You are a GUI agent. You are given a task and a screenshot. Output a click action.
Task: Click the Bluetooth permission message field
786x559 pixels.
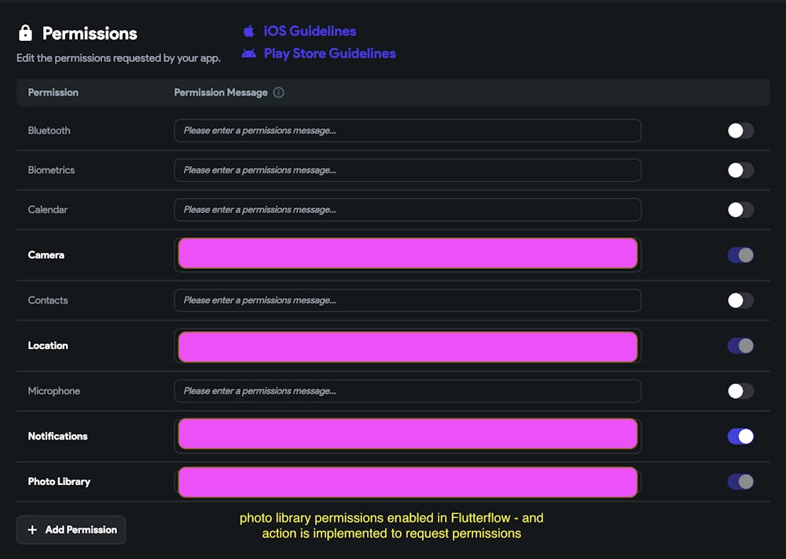(407, 131)
